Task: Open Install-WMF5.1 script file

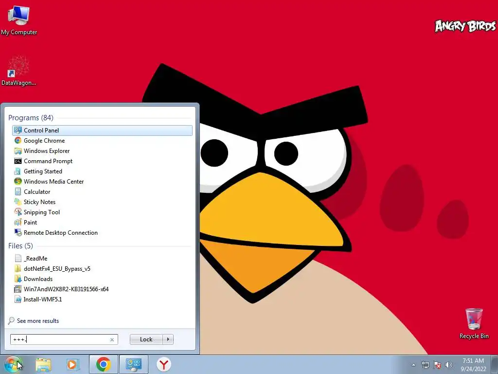Action: 102,299
